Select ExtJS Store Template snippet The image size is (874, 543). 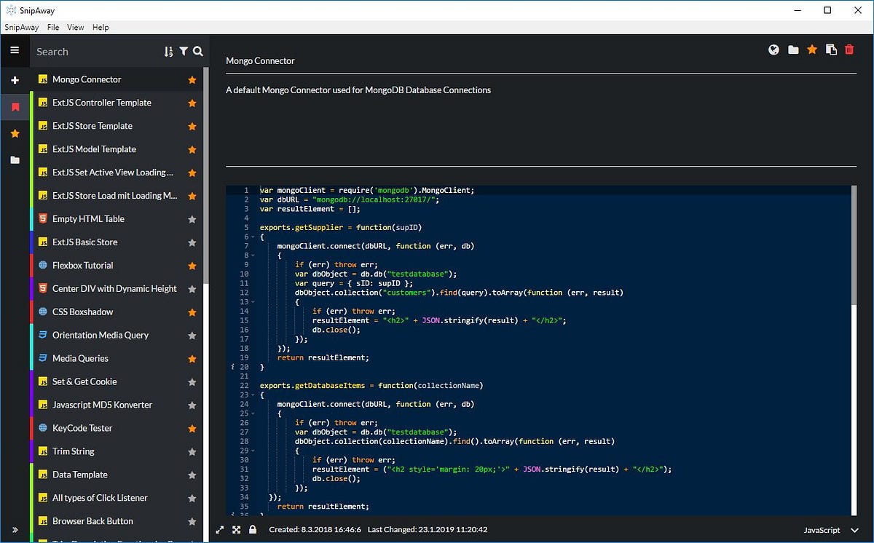pyautogui.click(x=117, y=126)
